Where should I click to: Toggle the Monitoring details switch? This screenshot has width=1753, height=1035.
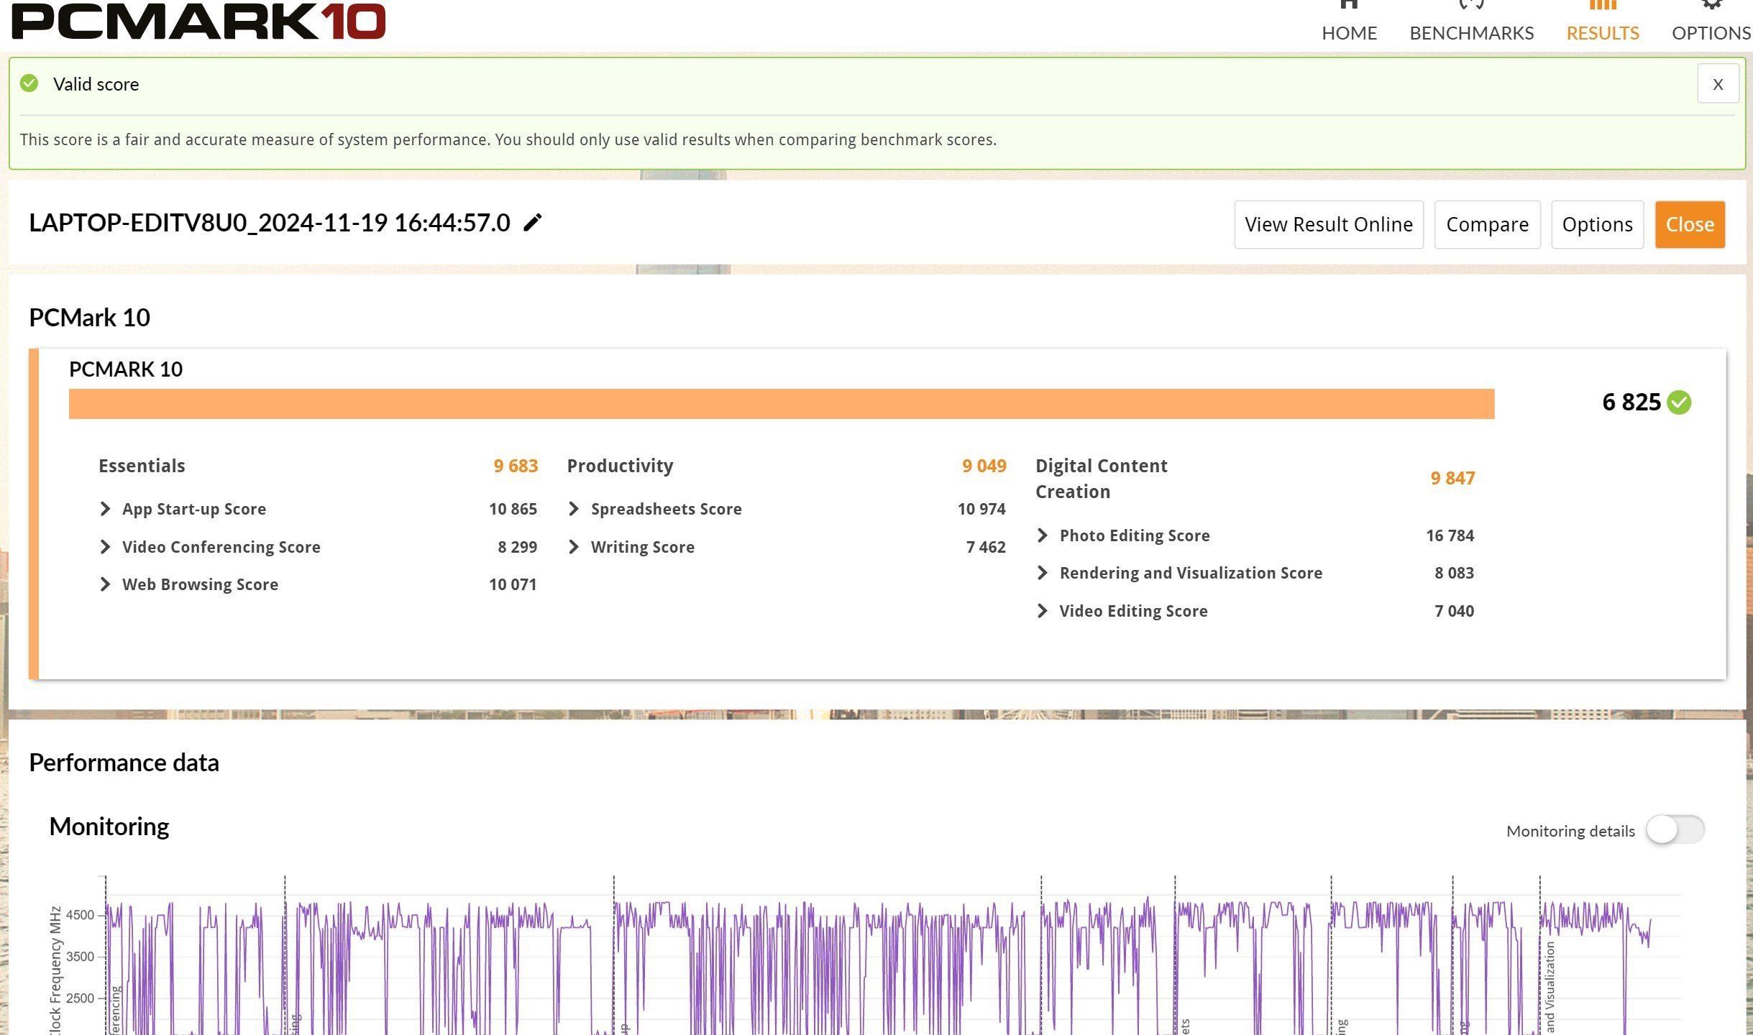1675,830
